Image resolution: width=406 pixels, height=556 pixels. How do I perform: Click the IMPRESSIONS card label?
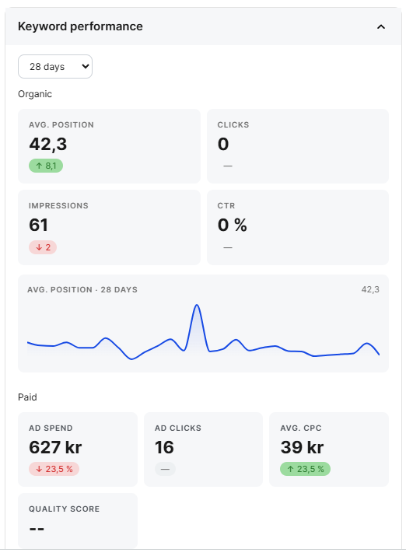tap(58, 205)
